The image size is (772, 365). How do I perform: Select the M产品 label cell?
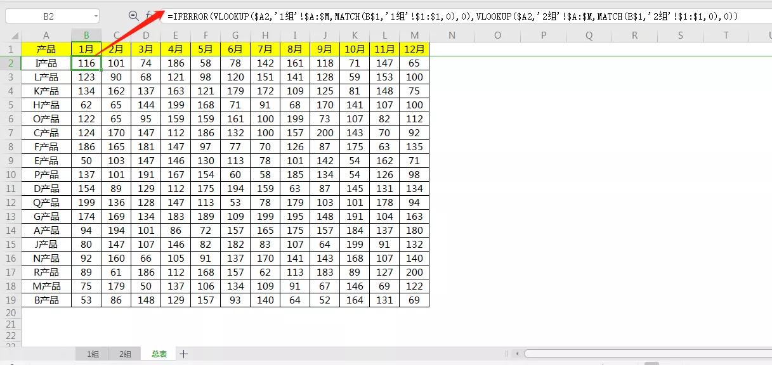tap(46, 286)
